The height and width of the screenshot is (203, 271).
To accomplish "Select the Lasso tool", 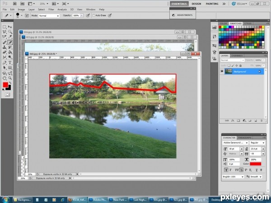I will point(5,32).
